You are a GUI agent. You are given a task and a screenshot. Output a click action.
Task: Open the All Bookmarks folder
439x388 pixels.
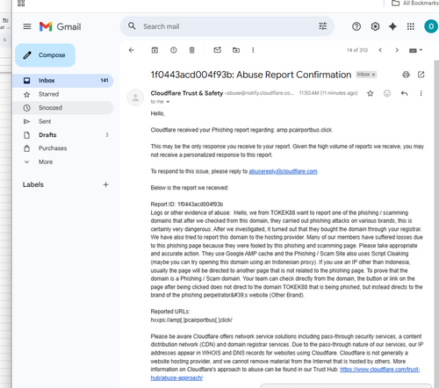click(x=415, y=4)
